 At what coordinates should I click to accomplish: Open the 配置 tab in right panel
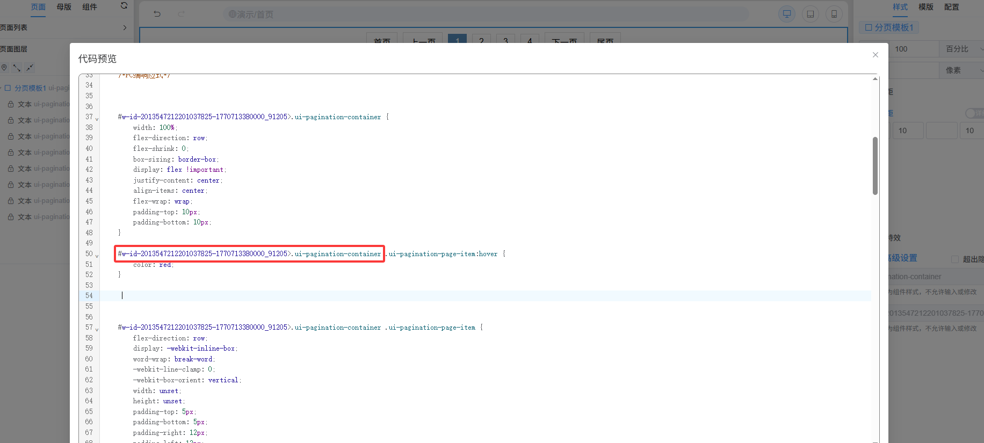coord(951,7)
